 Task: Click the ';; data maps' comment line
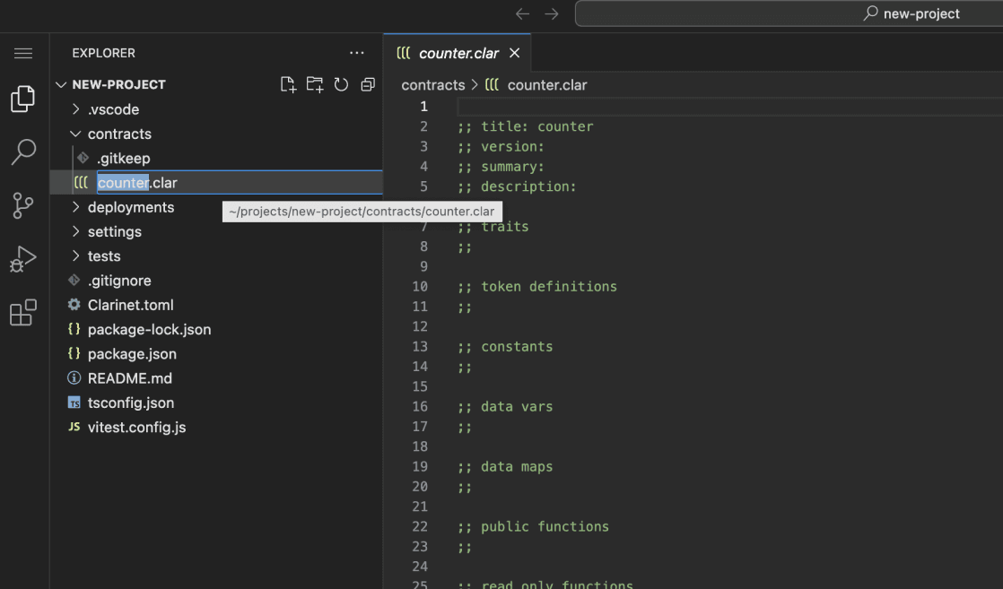pyautogui.click(x=505, y=467)
